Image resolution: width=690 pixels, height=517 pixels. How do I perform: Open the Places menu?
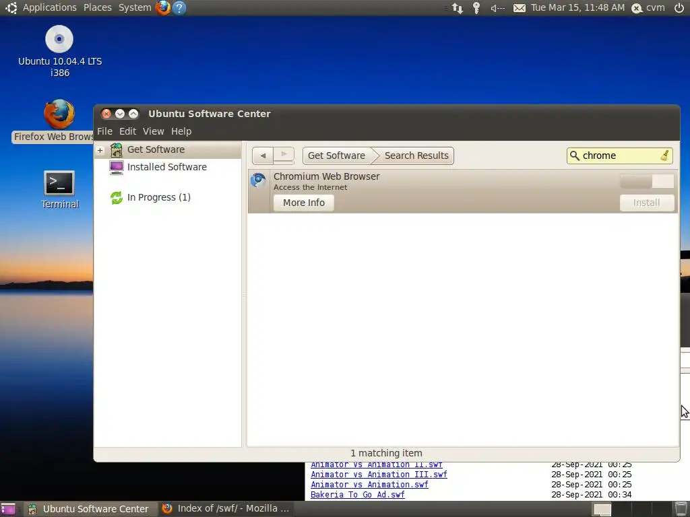tap(97, 8)
